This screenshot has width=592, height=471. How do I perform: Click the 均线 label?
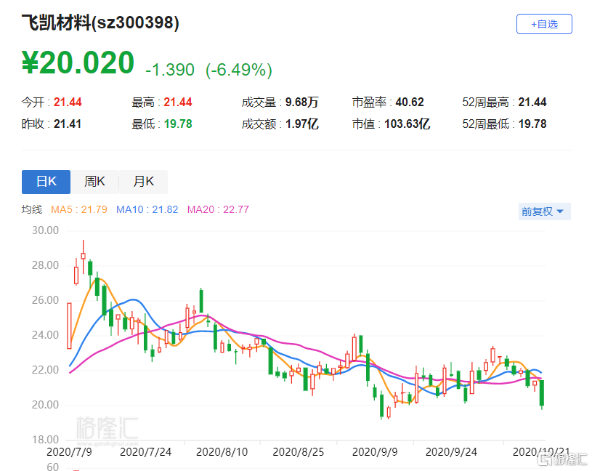tap(32, 209)
